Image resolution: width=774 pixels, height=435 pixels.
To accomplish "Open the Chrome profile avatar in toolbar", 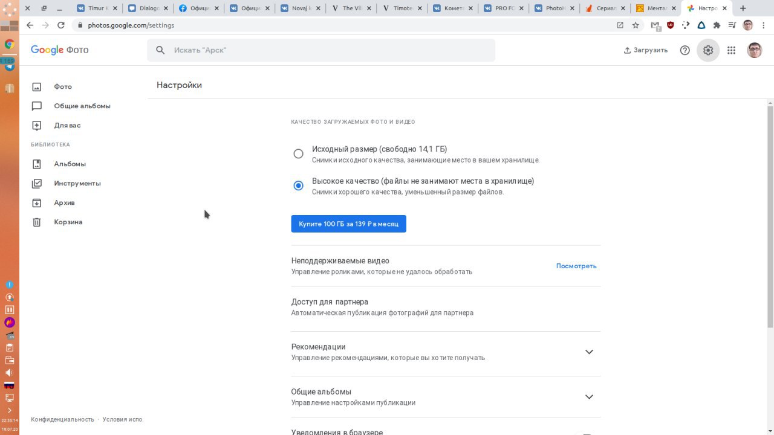I will [x=748, y=25].
